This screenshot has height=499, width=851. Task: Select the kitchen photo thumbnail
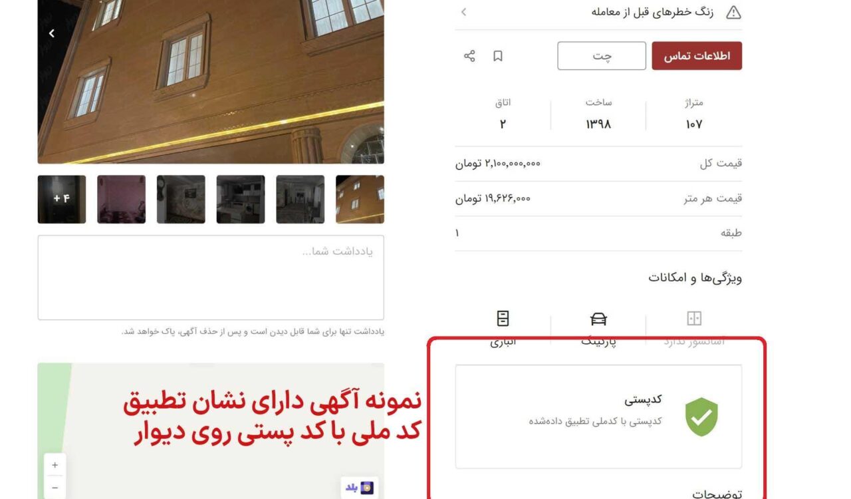tap(241, 199)
